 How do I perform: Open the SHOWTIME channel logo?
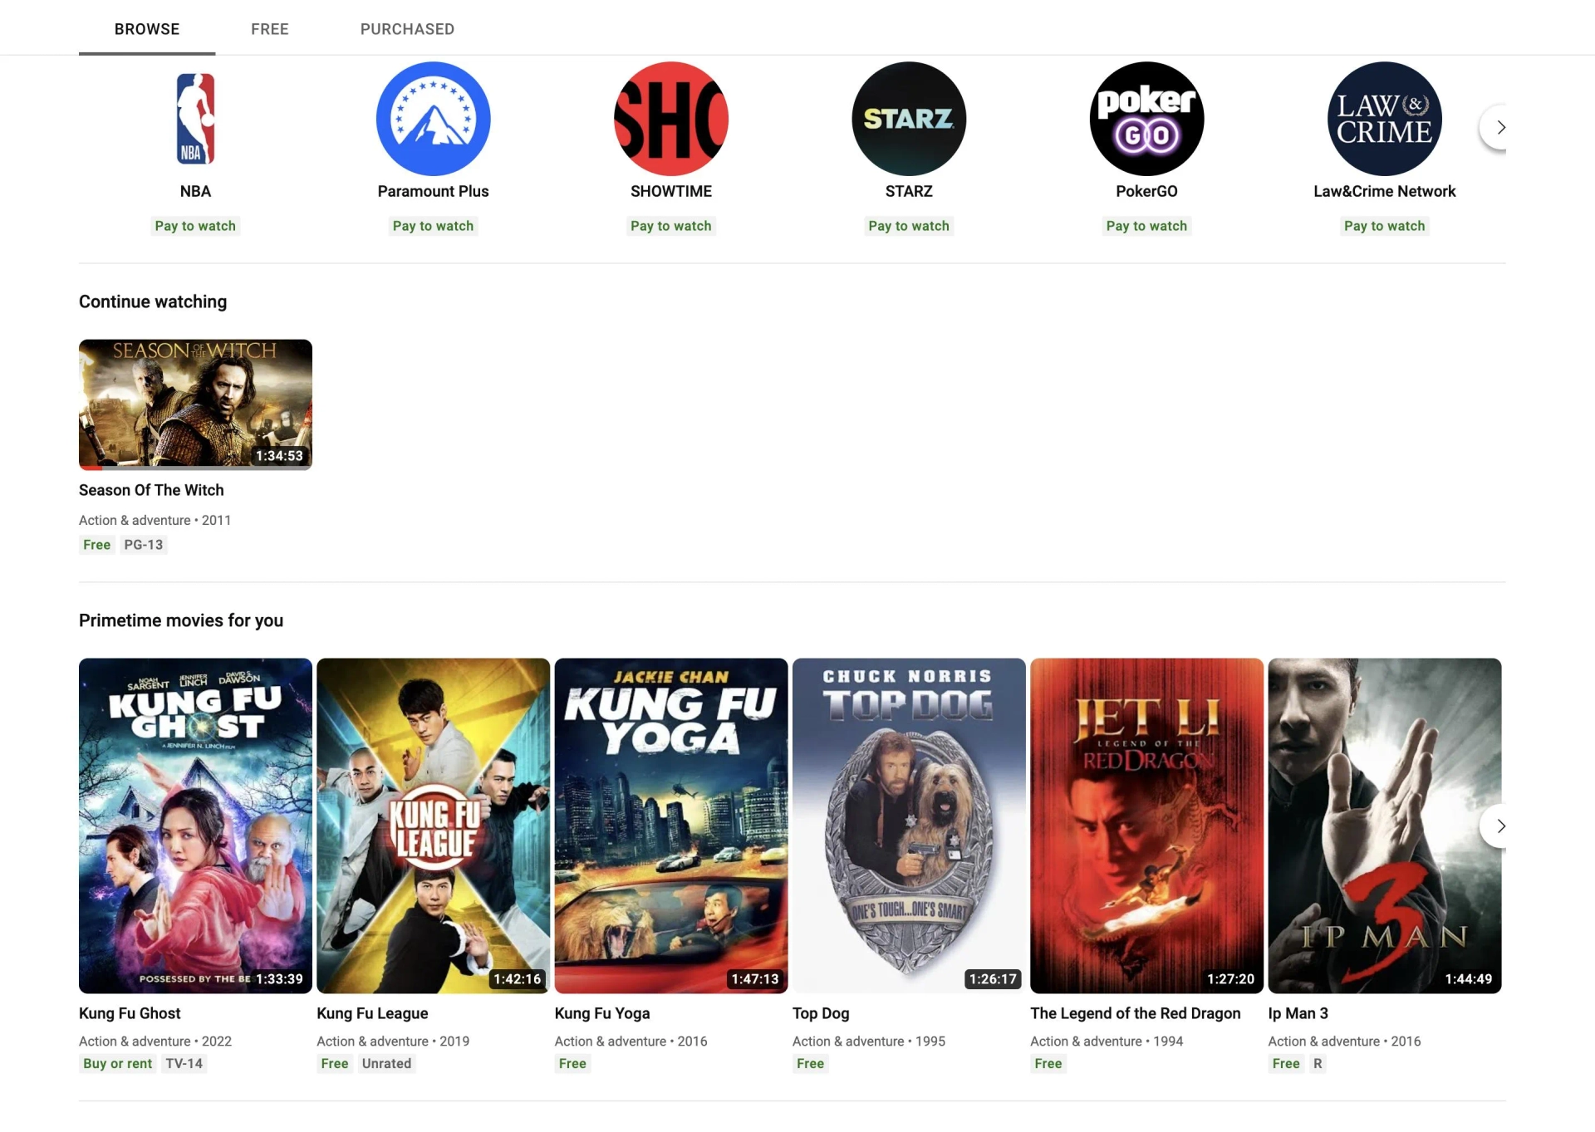coord(670,119)
